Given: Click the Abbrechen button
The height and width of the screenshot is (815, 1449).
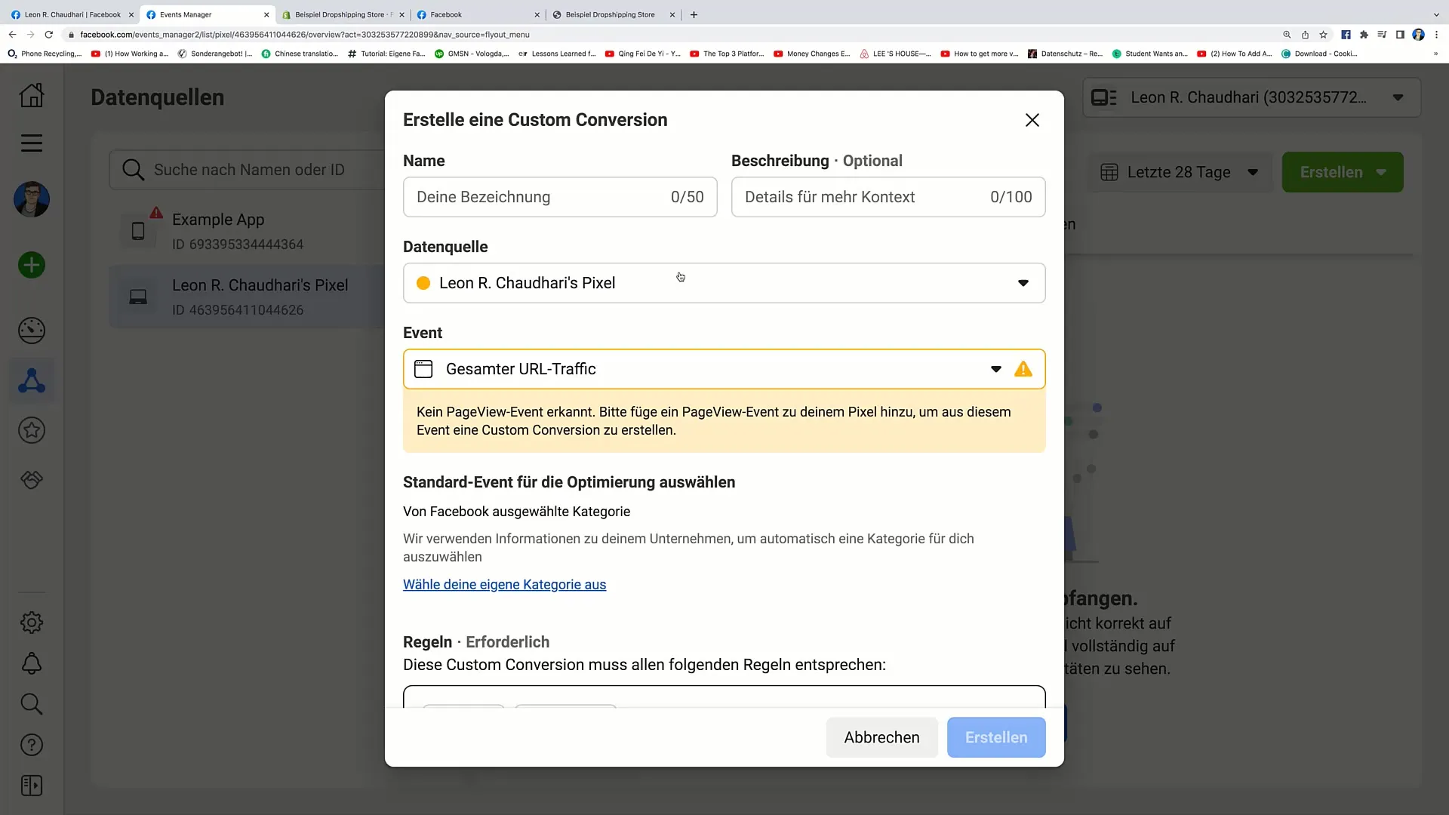Looking at the screenshot, I should point(881,737).
